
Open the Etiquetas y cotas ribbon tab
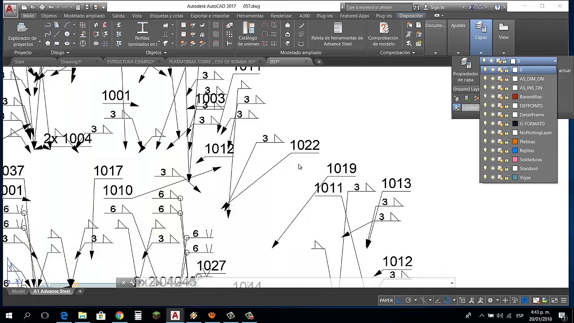[x=166, y=16]
